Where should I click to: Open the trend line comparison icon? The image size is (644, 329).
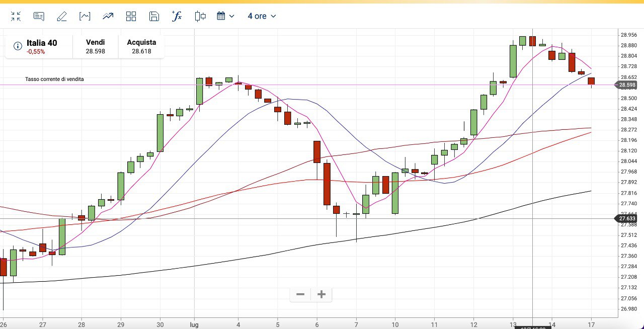[108, 17]
